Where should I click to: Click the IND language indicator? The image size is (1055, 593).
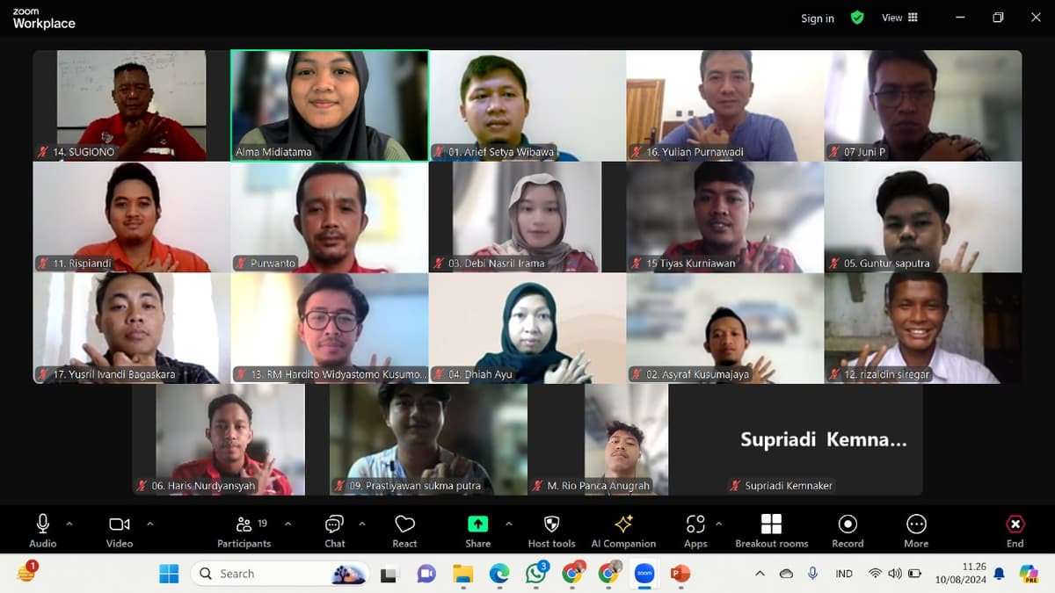[x=844, y=574]
